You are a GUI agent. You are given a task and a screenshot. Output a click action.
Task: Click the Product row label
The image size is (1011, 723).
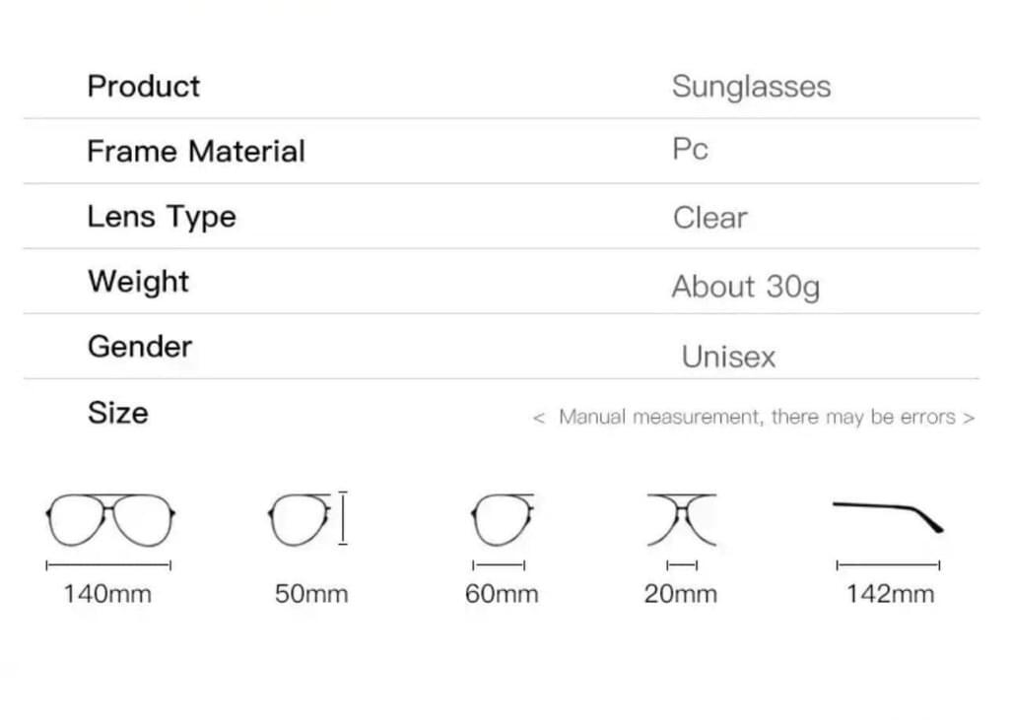tap(144, 87)
